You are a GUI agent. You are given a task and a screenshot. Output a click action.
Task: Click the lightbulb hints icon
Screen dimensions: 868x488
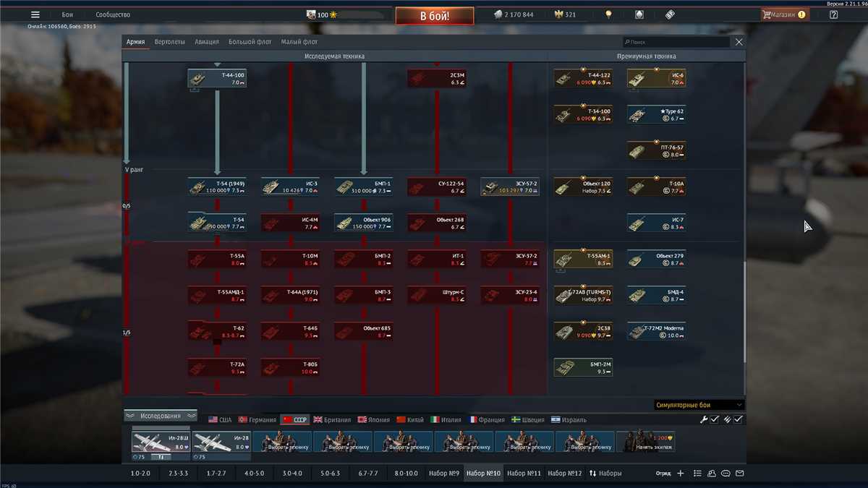pyautogui.click(x=608, y=14)
